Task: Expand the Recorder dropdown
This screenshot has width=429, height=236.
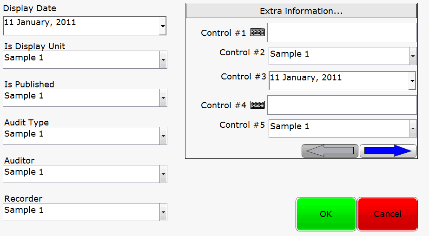Action: click(163, 212)
